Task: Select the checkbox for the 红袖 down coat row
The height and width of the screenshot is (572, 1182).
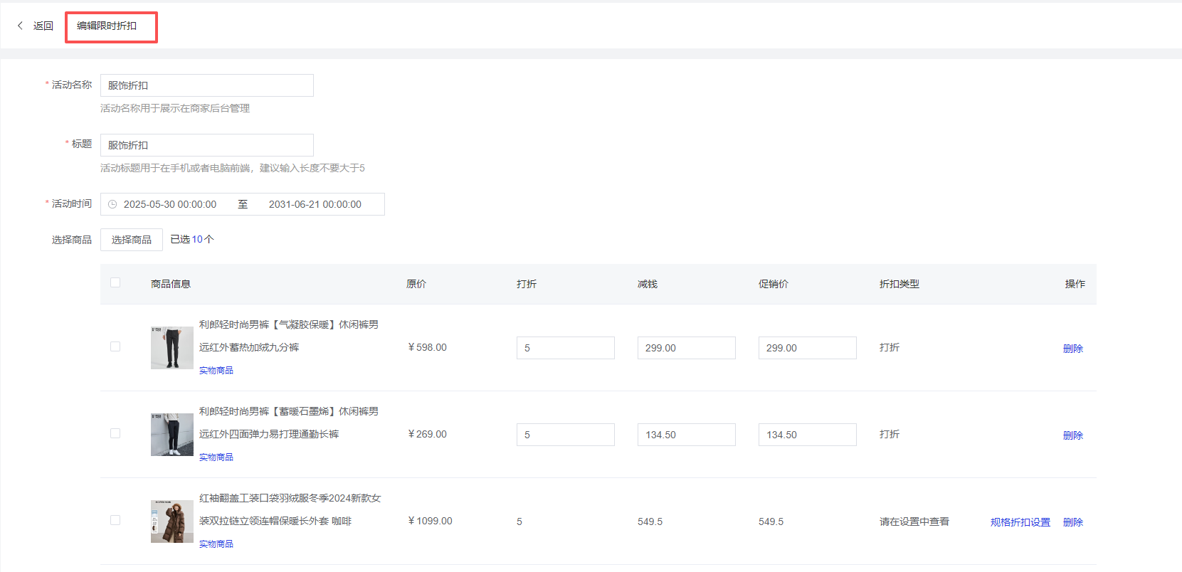Action: pyautogui.click(x=115, y=521)
